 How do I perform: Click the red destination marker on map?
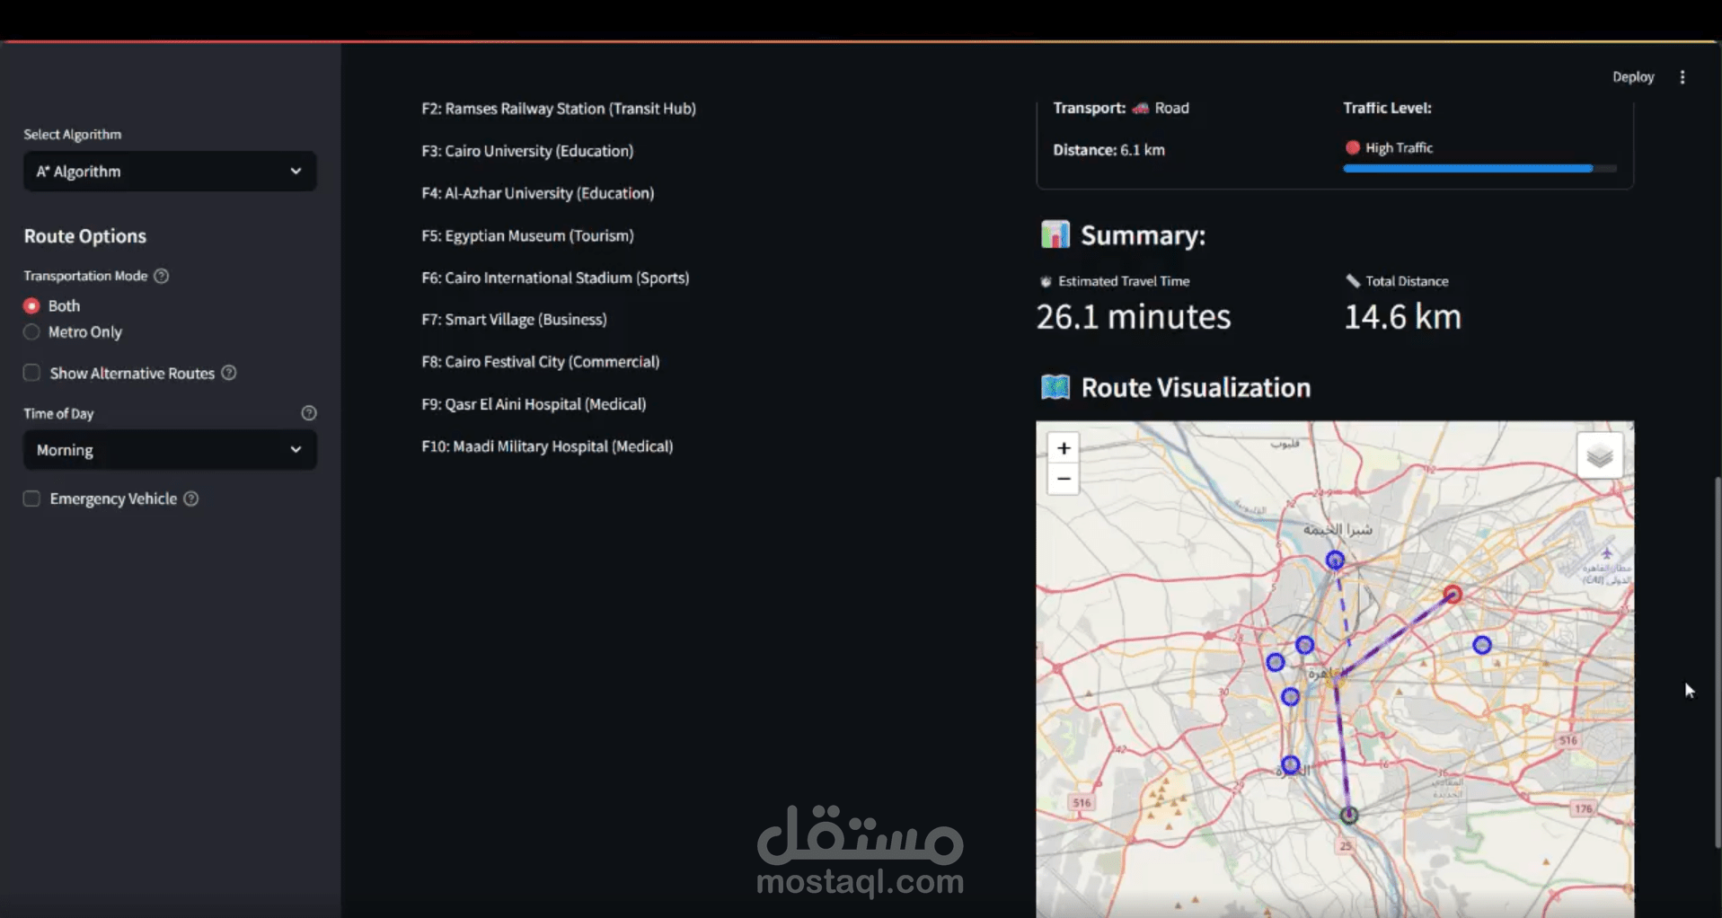1453,595
